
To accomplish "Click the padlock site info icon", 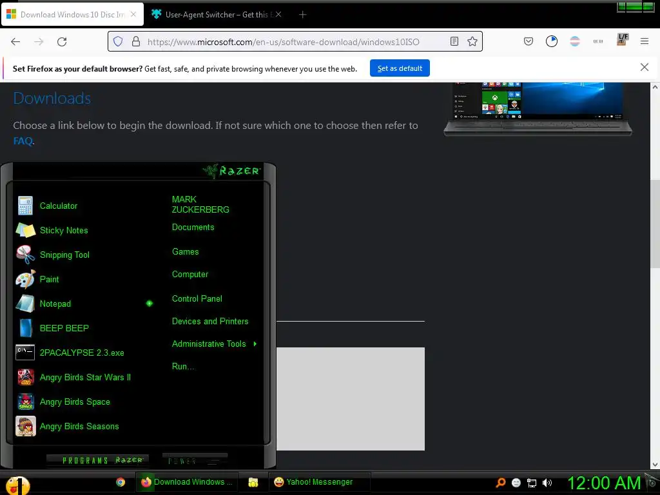I will (135, 41).
